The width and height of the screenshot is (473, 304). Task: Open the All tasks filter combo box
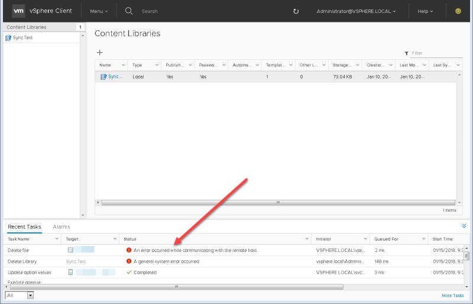point(20,295)
